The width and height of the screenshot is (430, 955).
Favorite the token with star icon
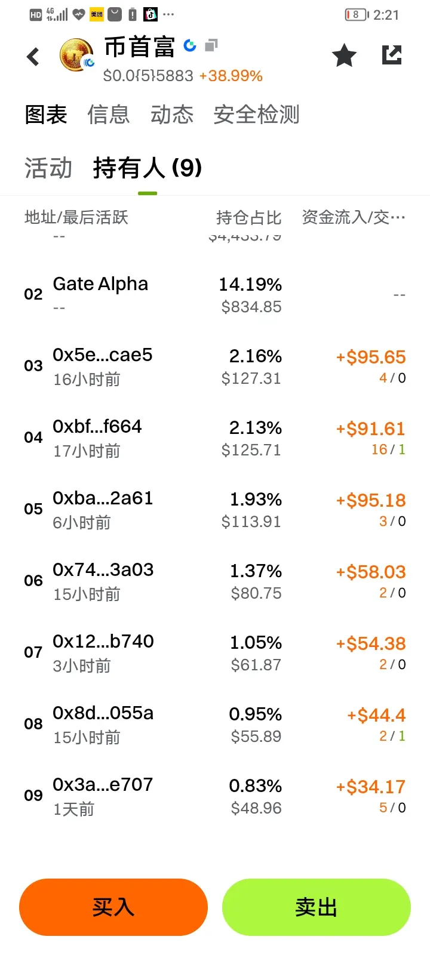pyautogui.click(x=344, y=56)
